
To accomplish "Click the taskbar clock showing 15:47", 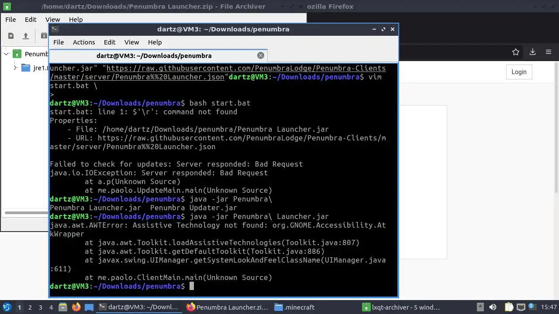I will click(x=549, y=307).
